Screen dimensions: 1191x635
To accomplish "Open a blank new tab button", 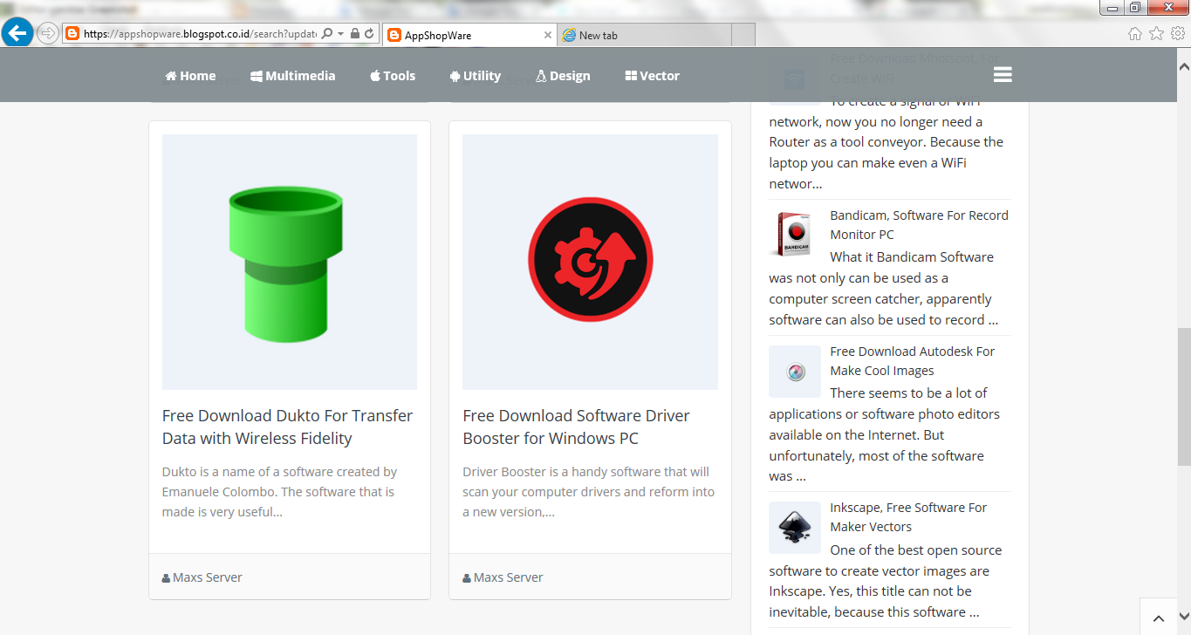I will pyautogui.click(x=743, y=35).
